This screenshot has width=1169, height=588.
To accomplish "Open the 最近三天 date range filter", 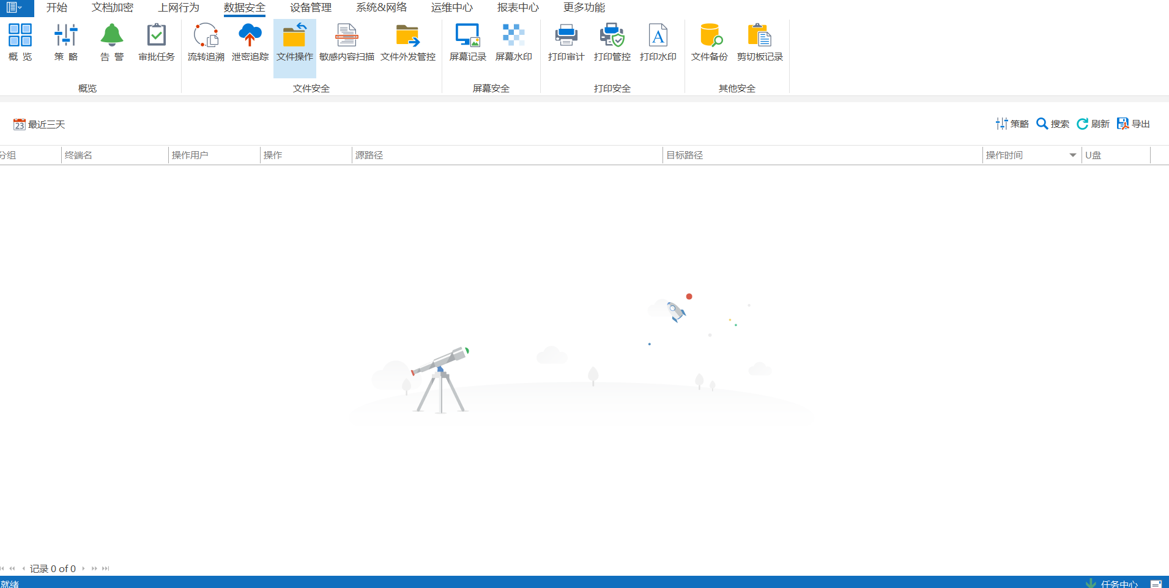I will click(x=39, y=124).
